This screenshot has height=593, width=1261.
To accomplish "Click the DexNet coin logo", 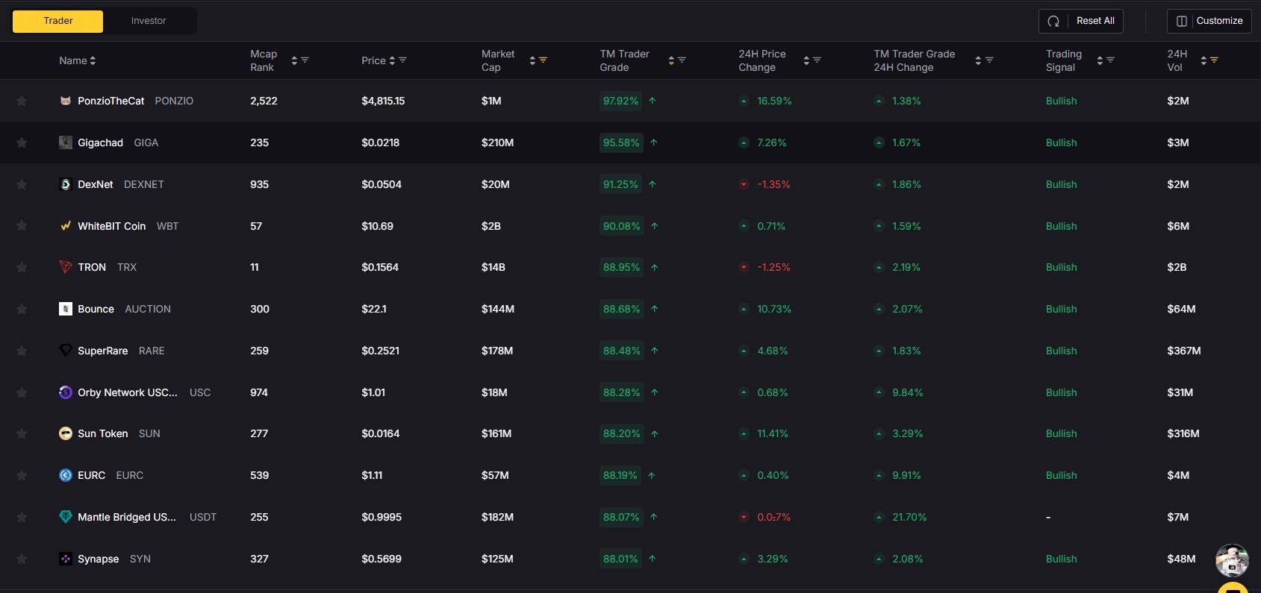I will click(x=66, y=184).
